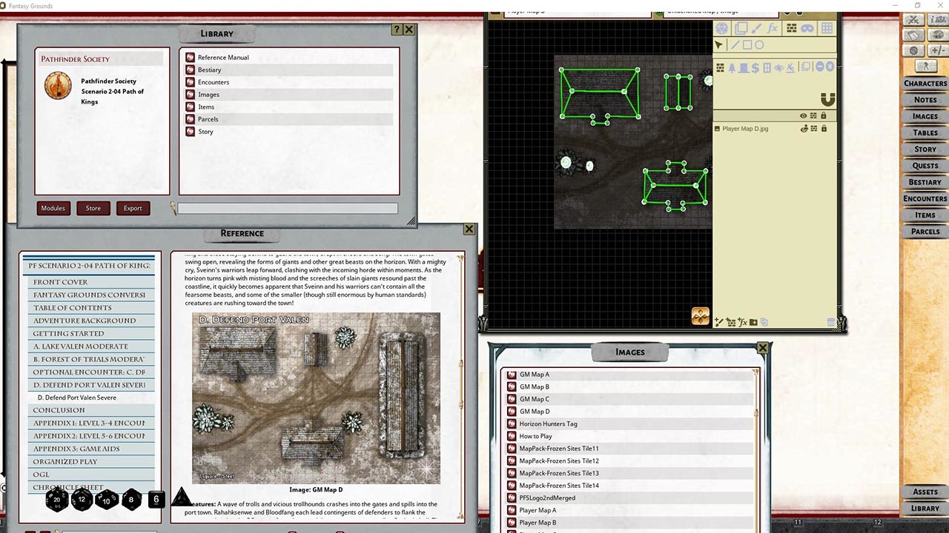Open the Bestiary tab in the right sidebar
This screenshot has height=533, width=949.
tap(924, 182)
